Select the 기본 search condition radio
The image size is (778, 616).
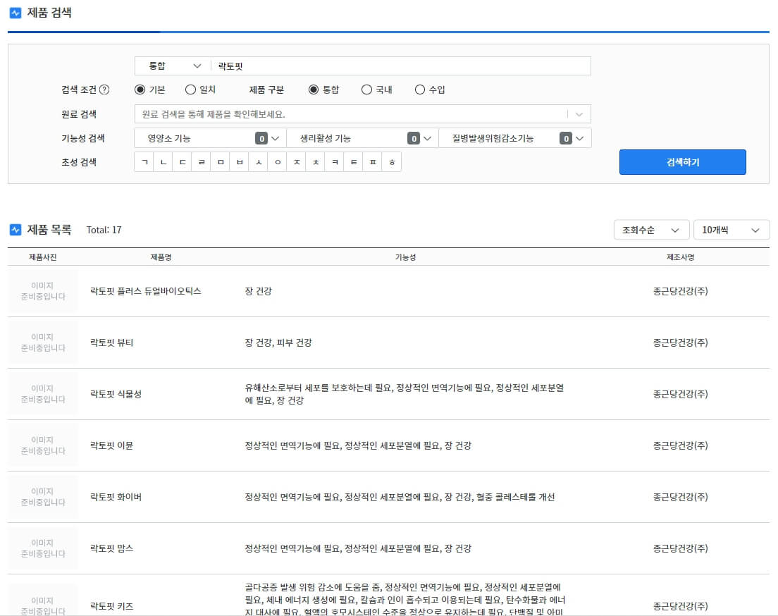[x=140, y=90]
